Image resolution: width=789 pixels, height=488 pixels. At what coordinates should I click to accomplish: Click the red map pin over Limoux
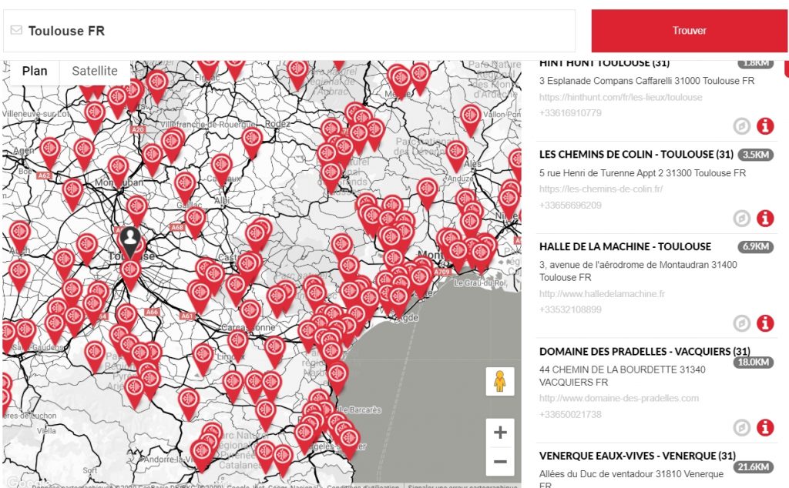click(237, 346)
